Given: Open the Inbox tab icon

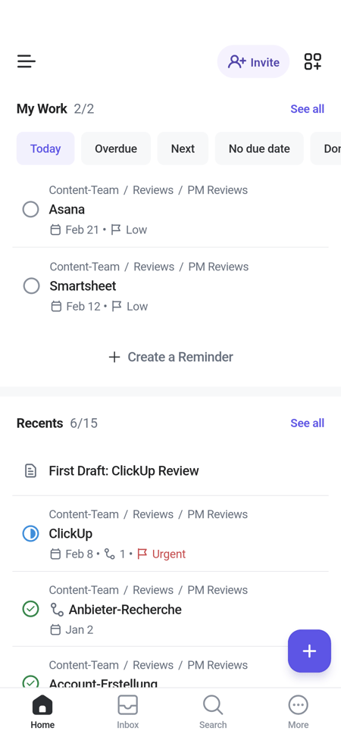Looking at the screenshot, I should point(127,705).
